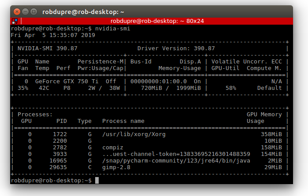Click the 158MiB memory value
The width and height of the screenshot is (308, 196).
point(271,148)
